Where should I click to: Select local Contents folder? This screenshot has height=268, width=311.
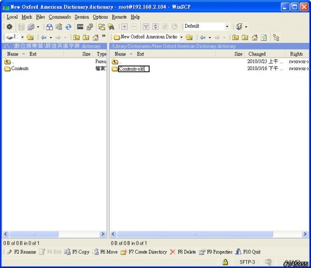pos(17,69)
